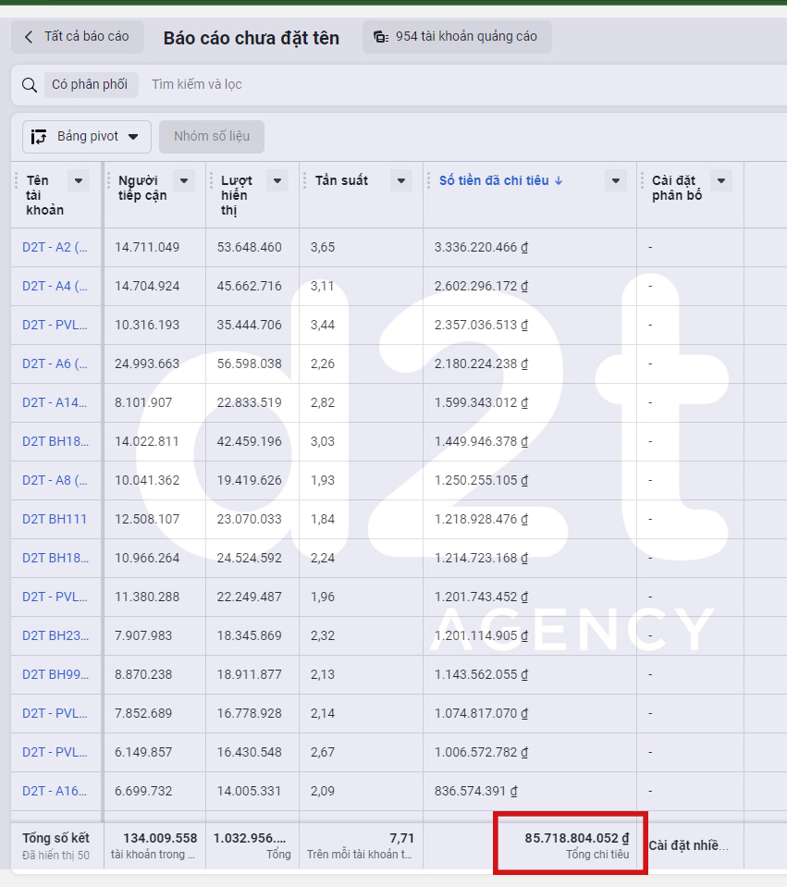Viewport: 787px width, 887px height.
Task: Click the drag handle of Cài đặt phân bổ column
Action: (x=642, y=180)
